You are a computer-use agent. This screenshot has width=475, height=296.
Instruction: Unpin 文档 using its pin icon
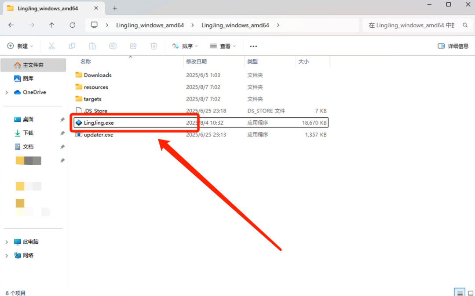point(62,147)
